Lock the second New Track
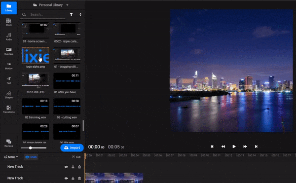The width and height of the screenshot is (296, 183). 73,178
